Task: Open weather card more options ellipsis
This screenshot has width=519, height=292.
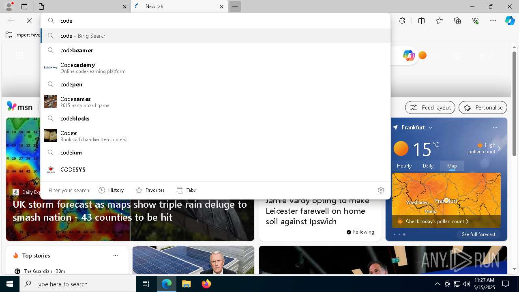Action: click(495, 127)
